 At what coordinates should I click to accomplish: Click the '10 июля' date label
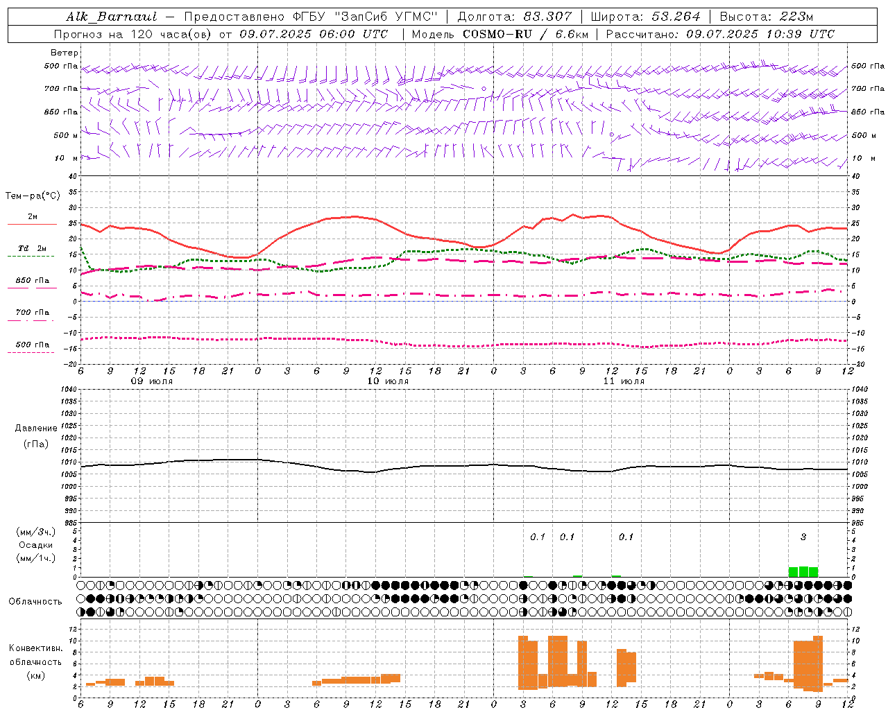388,381
